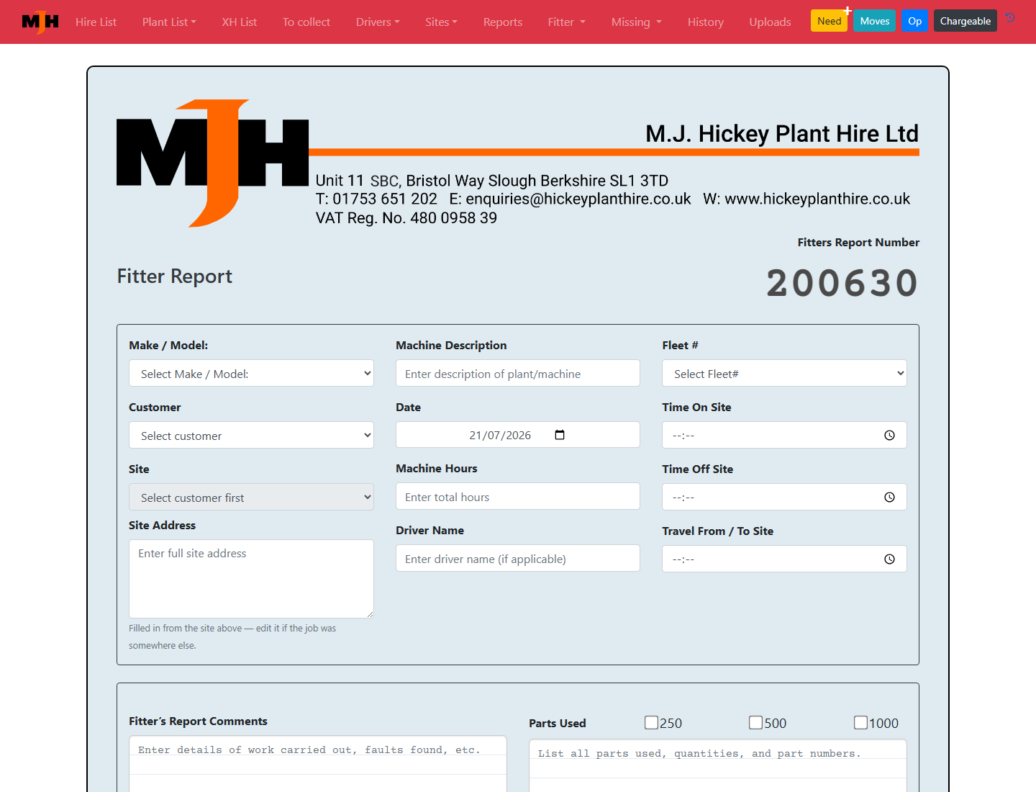Open the Select Fleet# dropdown

pos(784,373)
